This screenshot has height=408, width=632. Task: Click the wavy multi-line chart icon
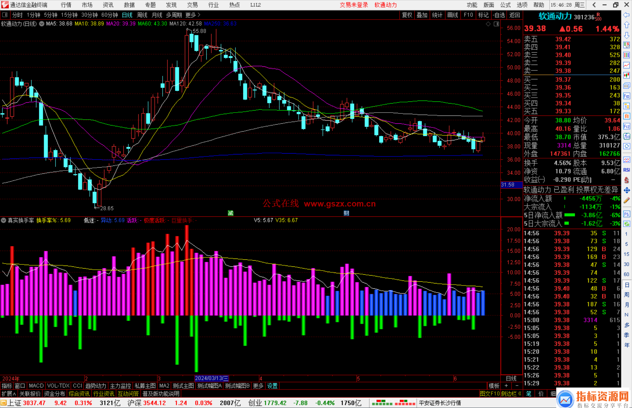626,160
